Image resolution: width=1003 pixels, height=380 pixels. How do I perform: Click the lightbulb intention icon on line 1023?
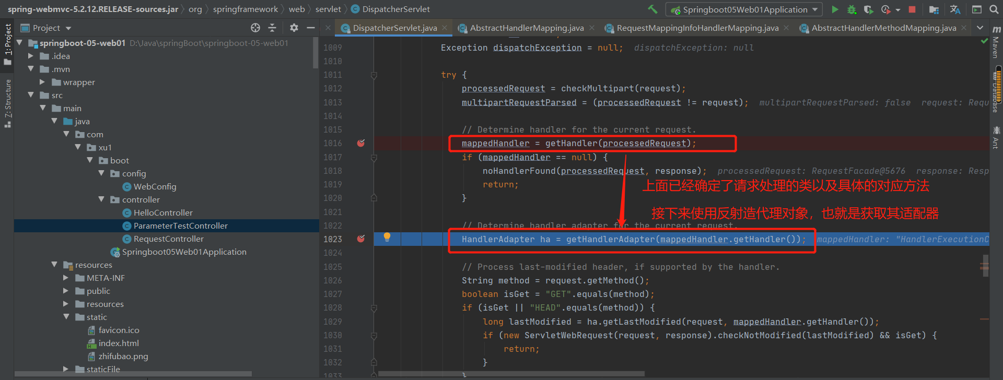(387, 237)
